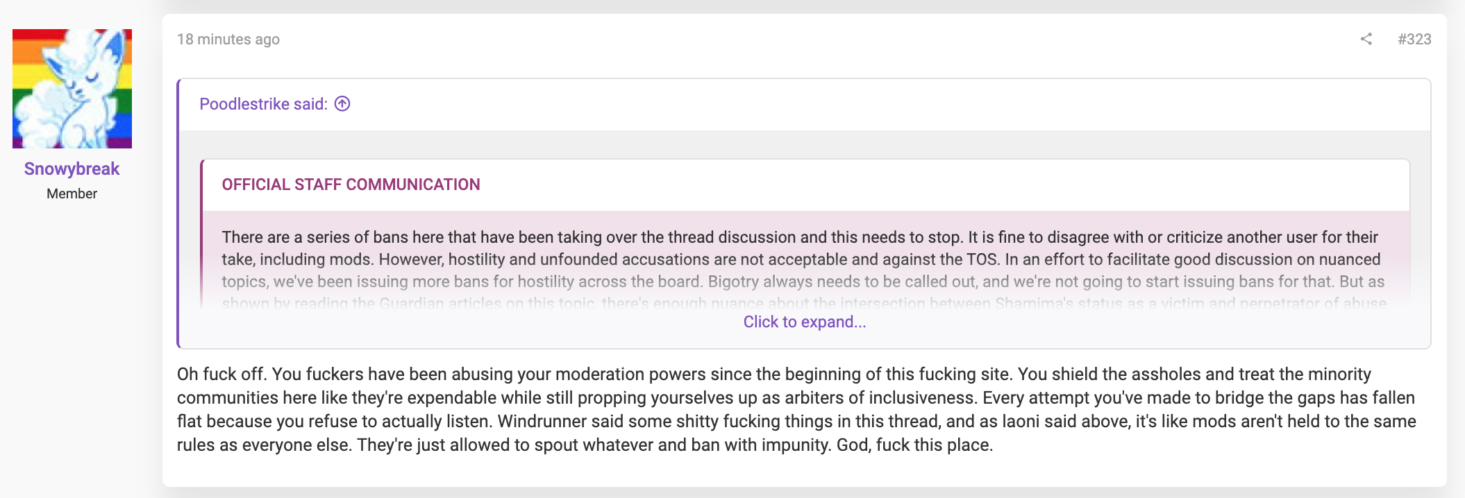Image resolution: width=1465 pixels, height=498 pixels.
Task: Click the gray header bar of Poodlestrike's quote
Action: click(x=805, y=105)
